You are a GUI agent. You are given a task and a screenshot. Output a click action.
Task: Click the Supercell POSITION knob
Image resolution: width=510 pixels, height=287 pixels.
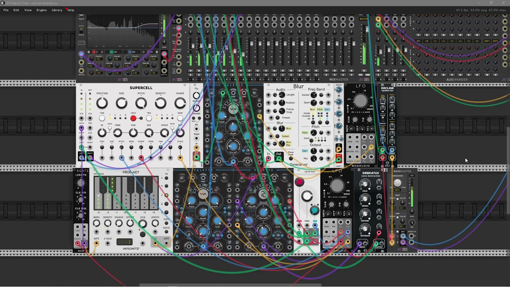coord(102,103)
